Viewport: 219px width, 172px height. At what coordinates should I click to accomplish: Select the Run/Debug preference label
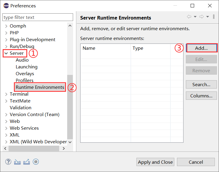point(22,46)
